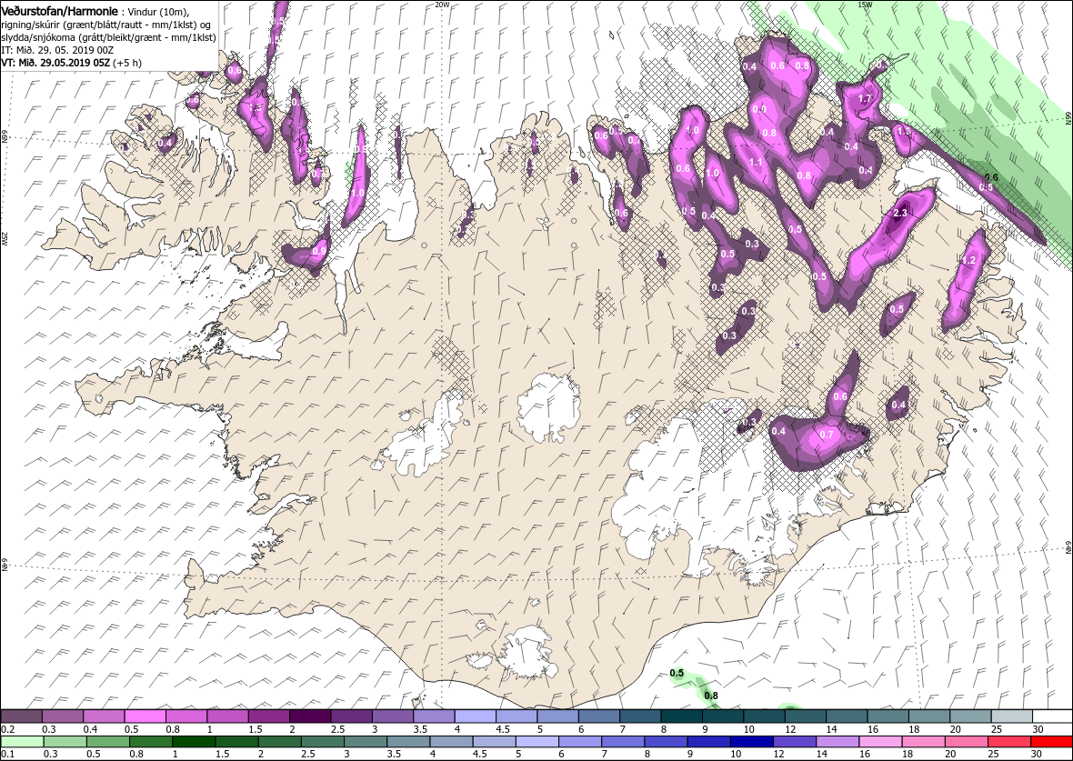
Task: Click the darkest green swatch between 1 and 1.5
Action: 193,742
